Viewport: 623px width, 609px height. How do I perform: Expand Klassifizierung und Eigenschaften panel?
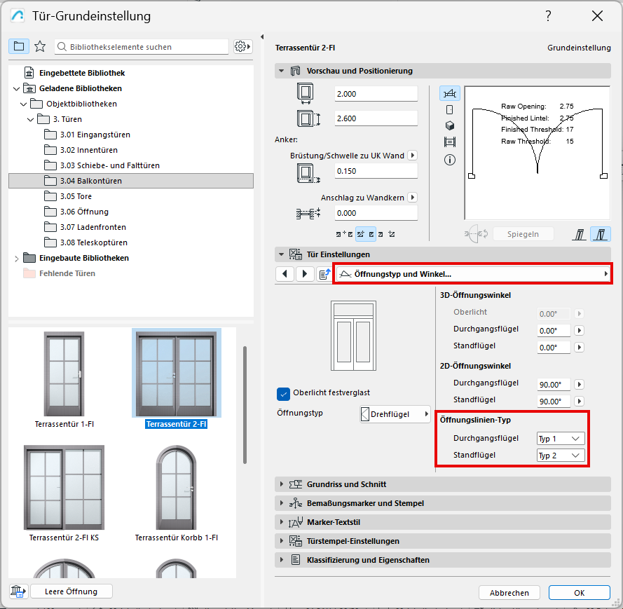pyautogui.click(x=281, y=560)
